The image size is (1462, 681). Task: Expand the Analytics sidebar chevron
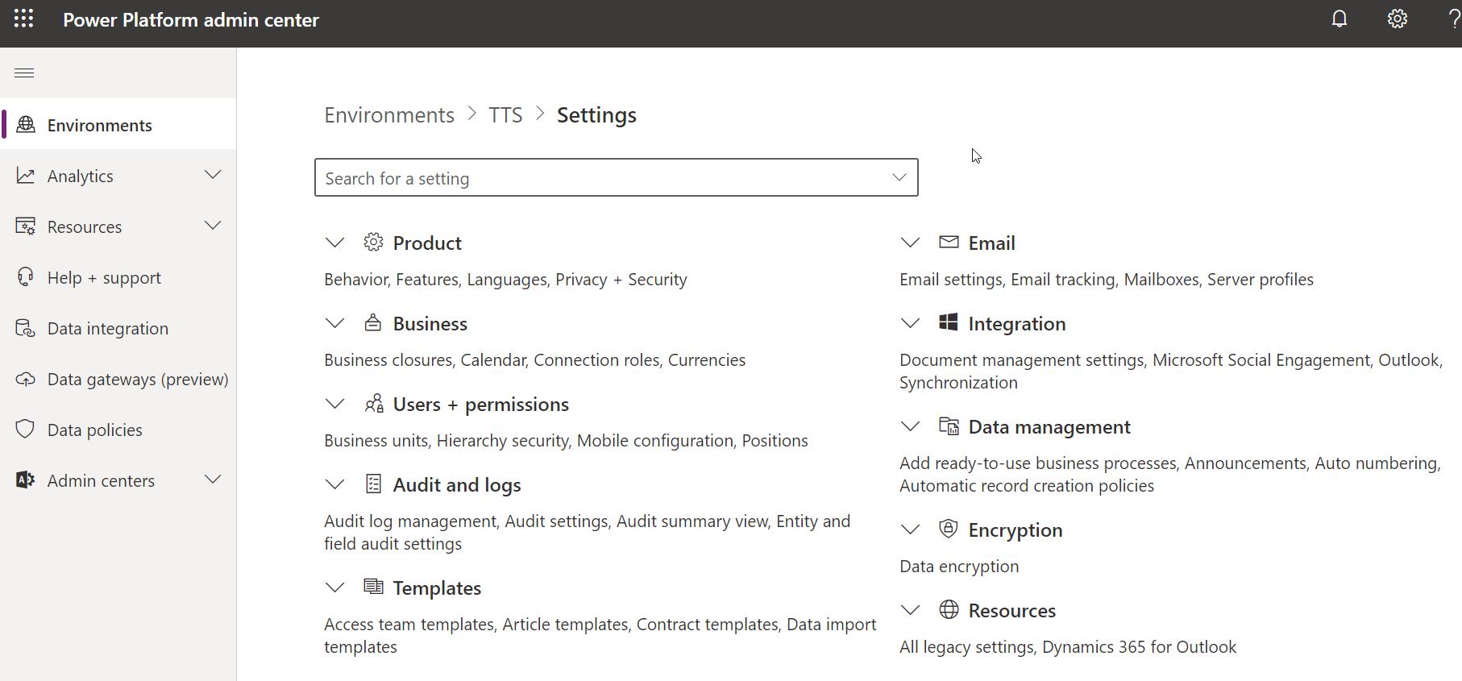coord(213,175)
